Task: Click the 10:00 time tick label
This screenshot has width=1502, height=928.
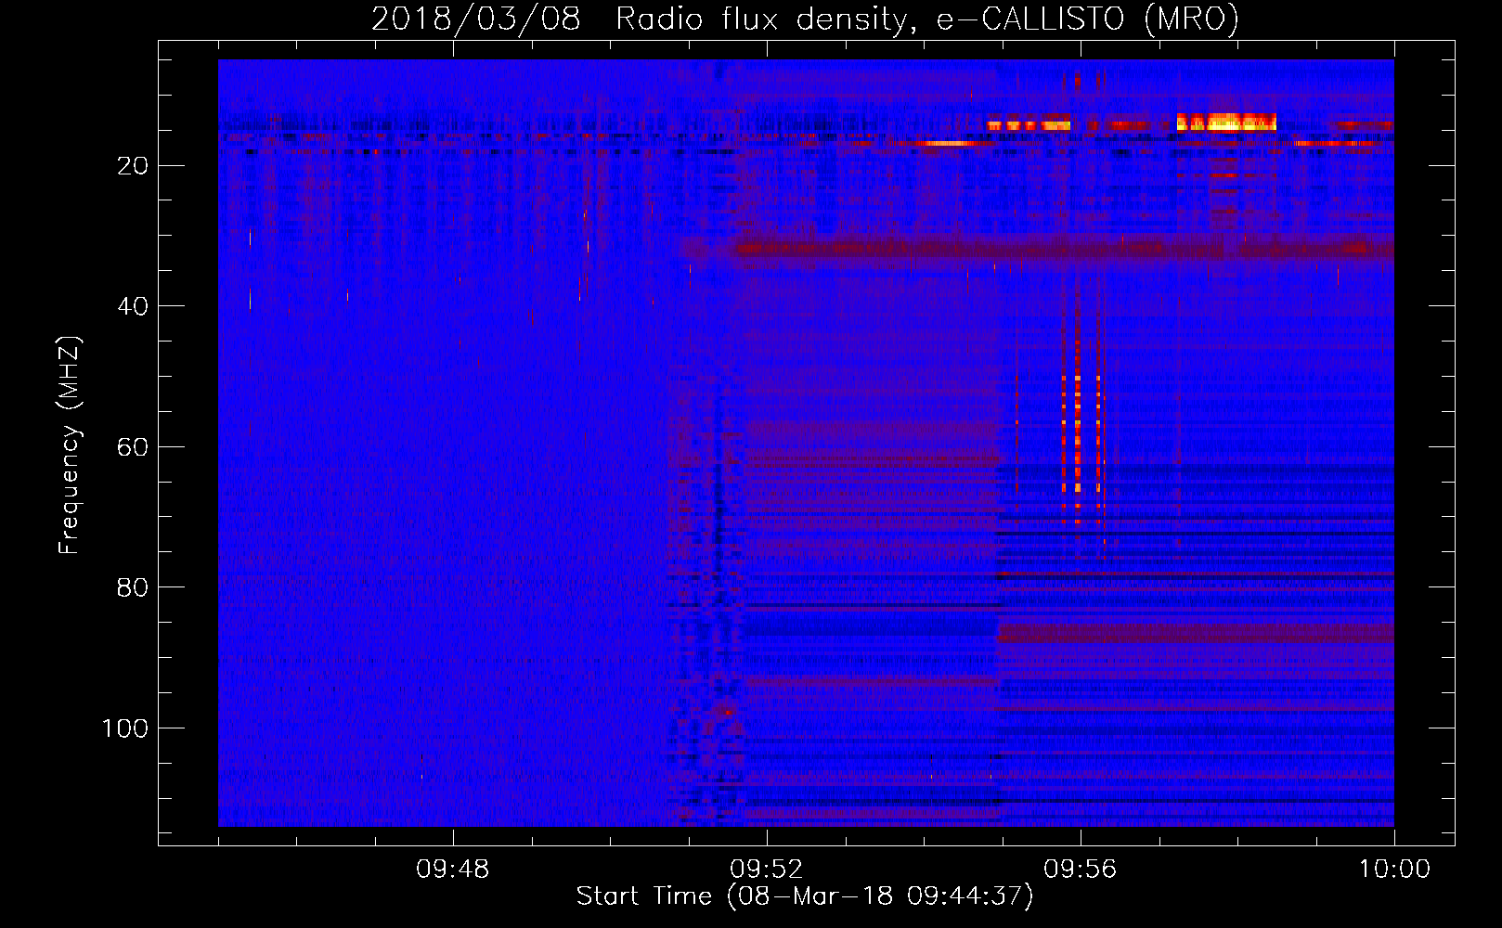Action: [x=1394, y=870]
